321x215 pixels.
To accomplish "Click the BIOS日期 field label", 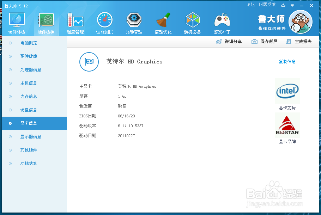I will (x=87, y=116).
